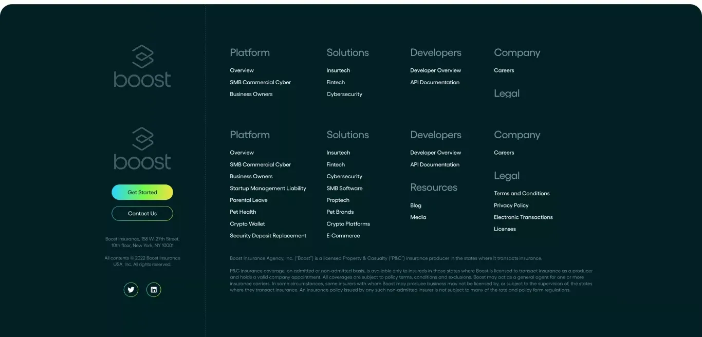Viewport: 702px width, 337px height.
Task: Click the Contact Us button
Action: [142, 213]
